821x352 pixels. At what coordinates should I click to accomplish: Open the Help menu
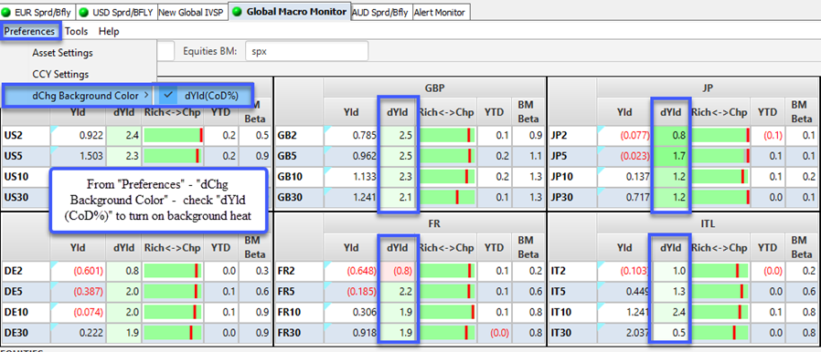pos(109,31)
